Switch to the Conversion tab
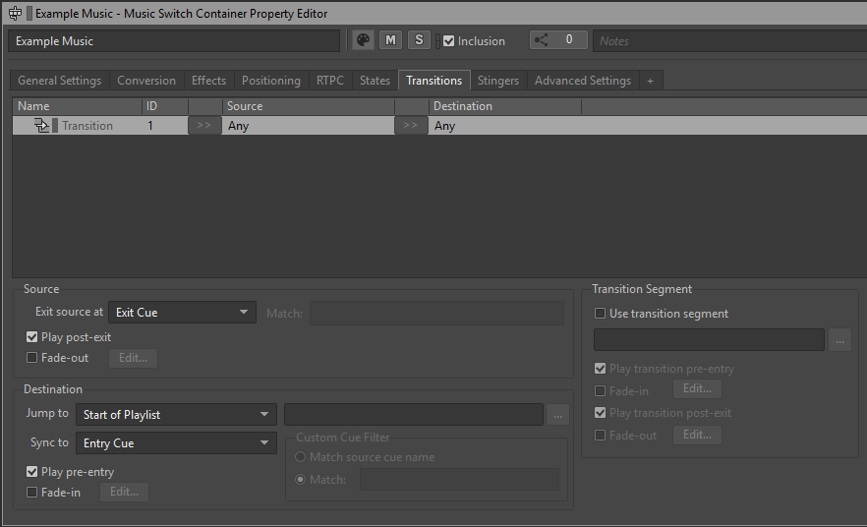 [x=146, y=81]
